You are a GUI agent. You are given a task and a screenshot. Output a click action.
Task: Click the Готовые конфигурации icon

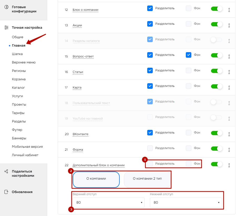point(6,7)
